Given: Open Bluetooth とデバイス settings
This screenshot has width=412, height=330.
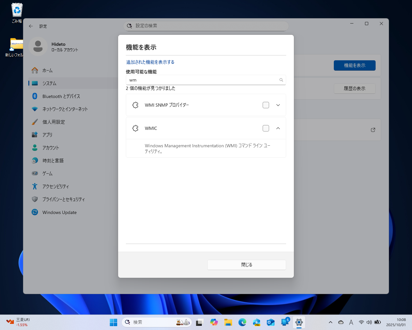Looking at the screenshot, I should (x=73, y=96).
